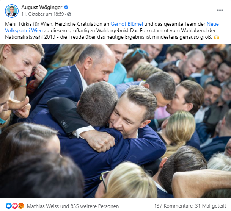The width and height of the screenshot is (231, 211).
Task: Click the public globe privacy icon
Action: click(x=69, y=14)
